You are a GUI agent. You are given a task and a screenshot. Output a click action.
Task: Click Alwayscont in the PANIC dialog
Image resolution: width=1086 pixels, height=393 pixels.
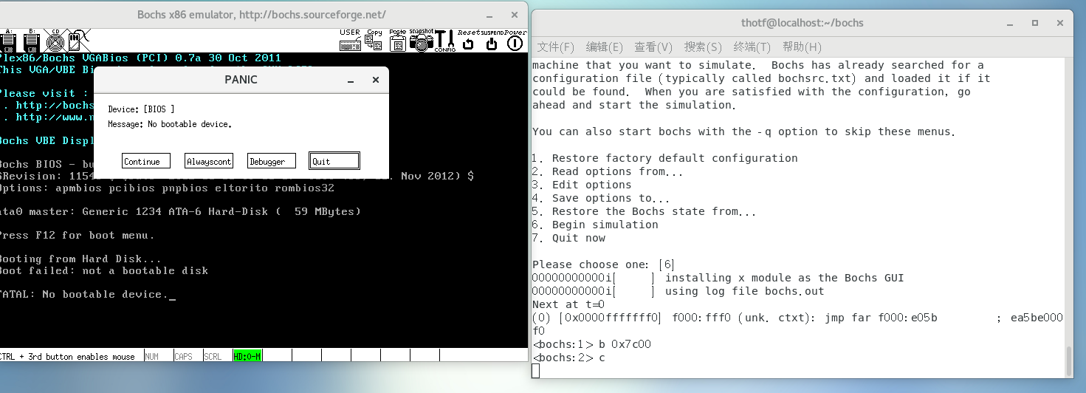coord(209,161)
